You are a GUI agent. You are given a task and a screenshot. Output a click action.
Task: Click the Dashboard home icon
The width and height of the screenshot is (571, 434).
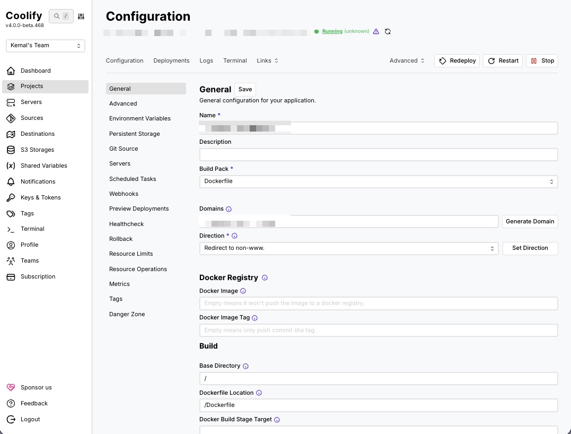point(11,71)
